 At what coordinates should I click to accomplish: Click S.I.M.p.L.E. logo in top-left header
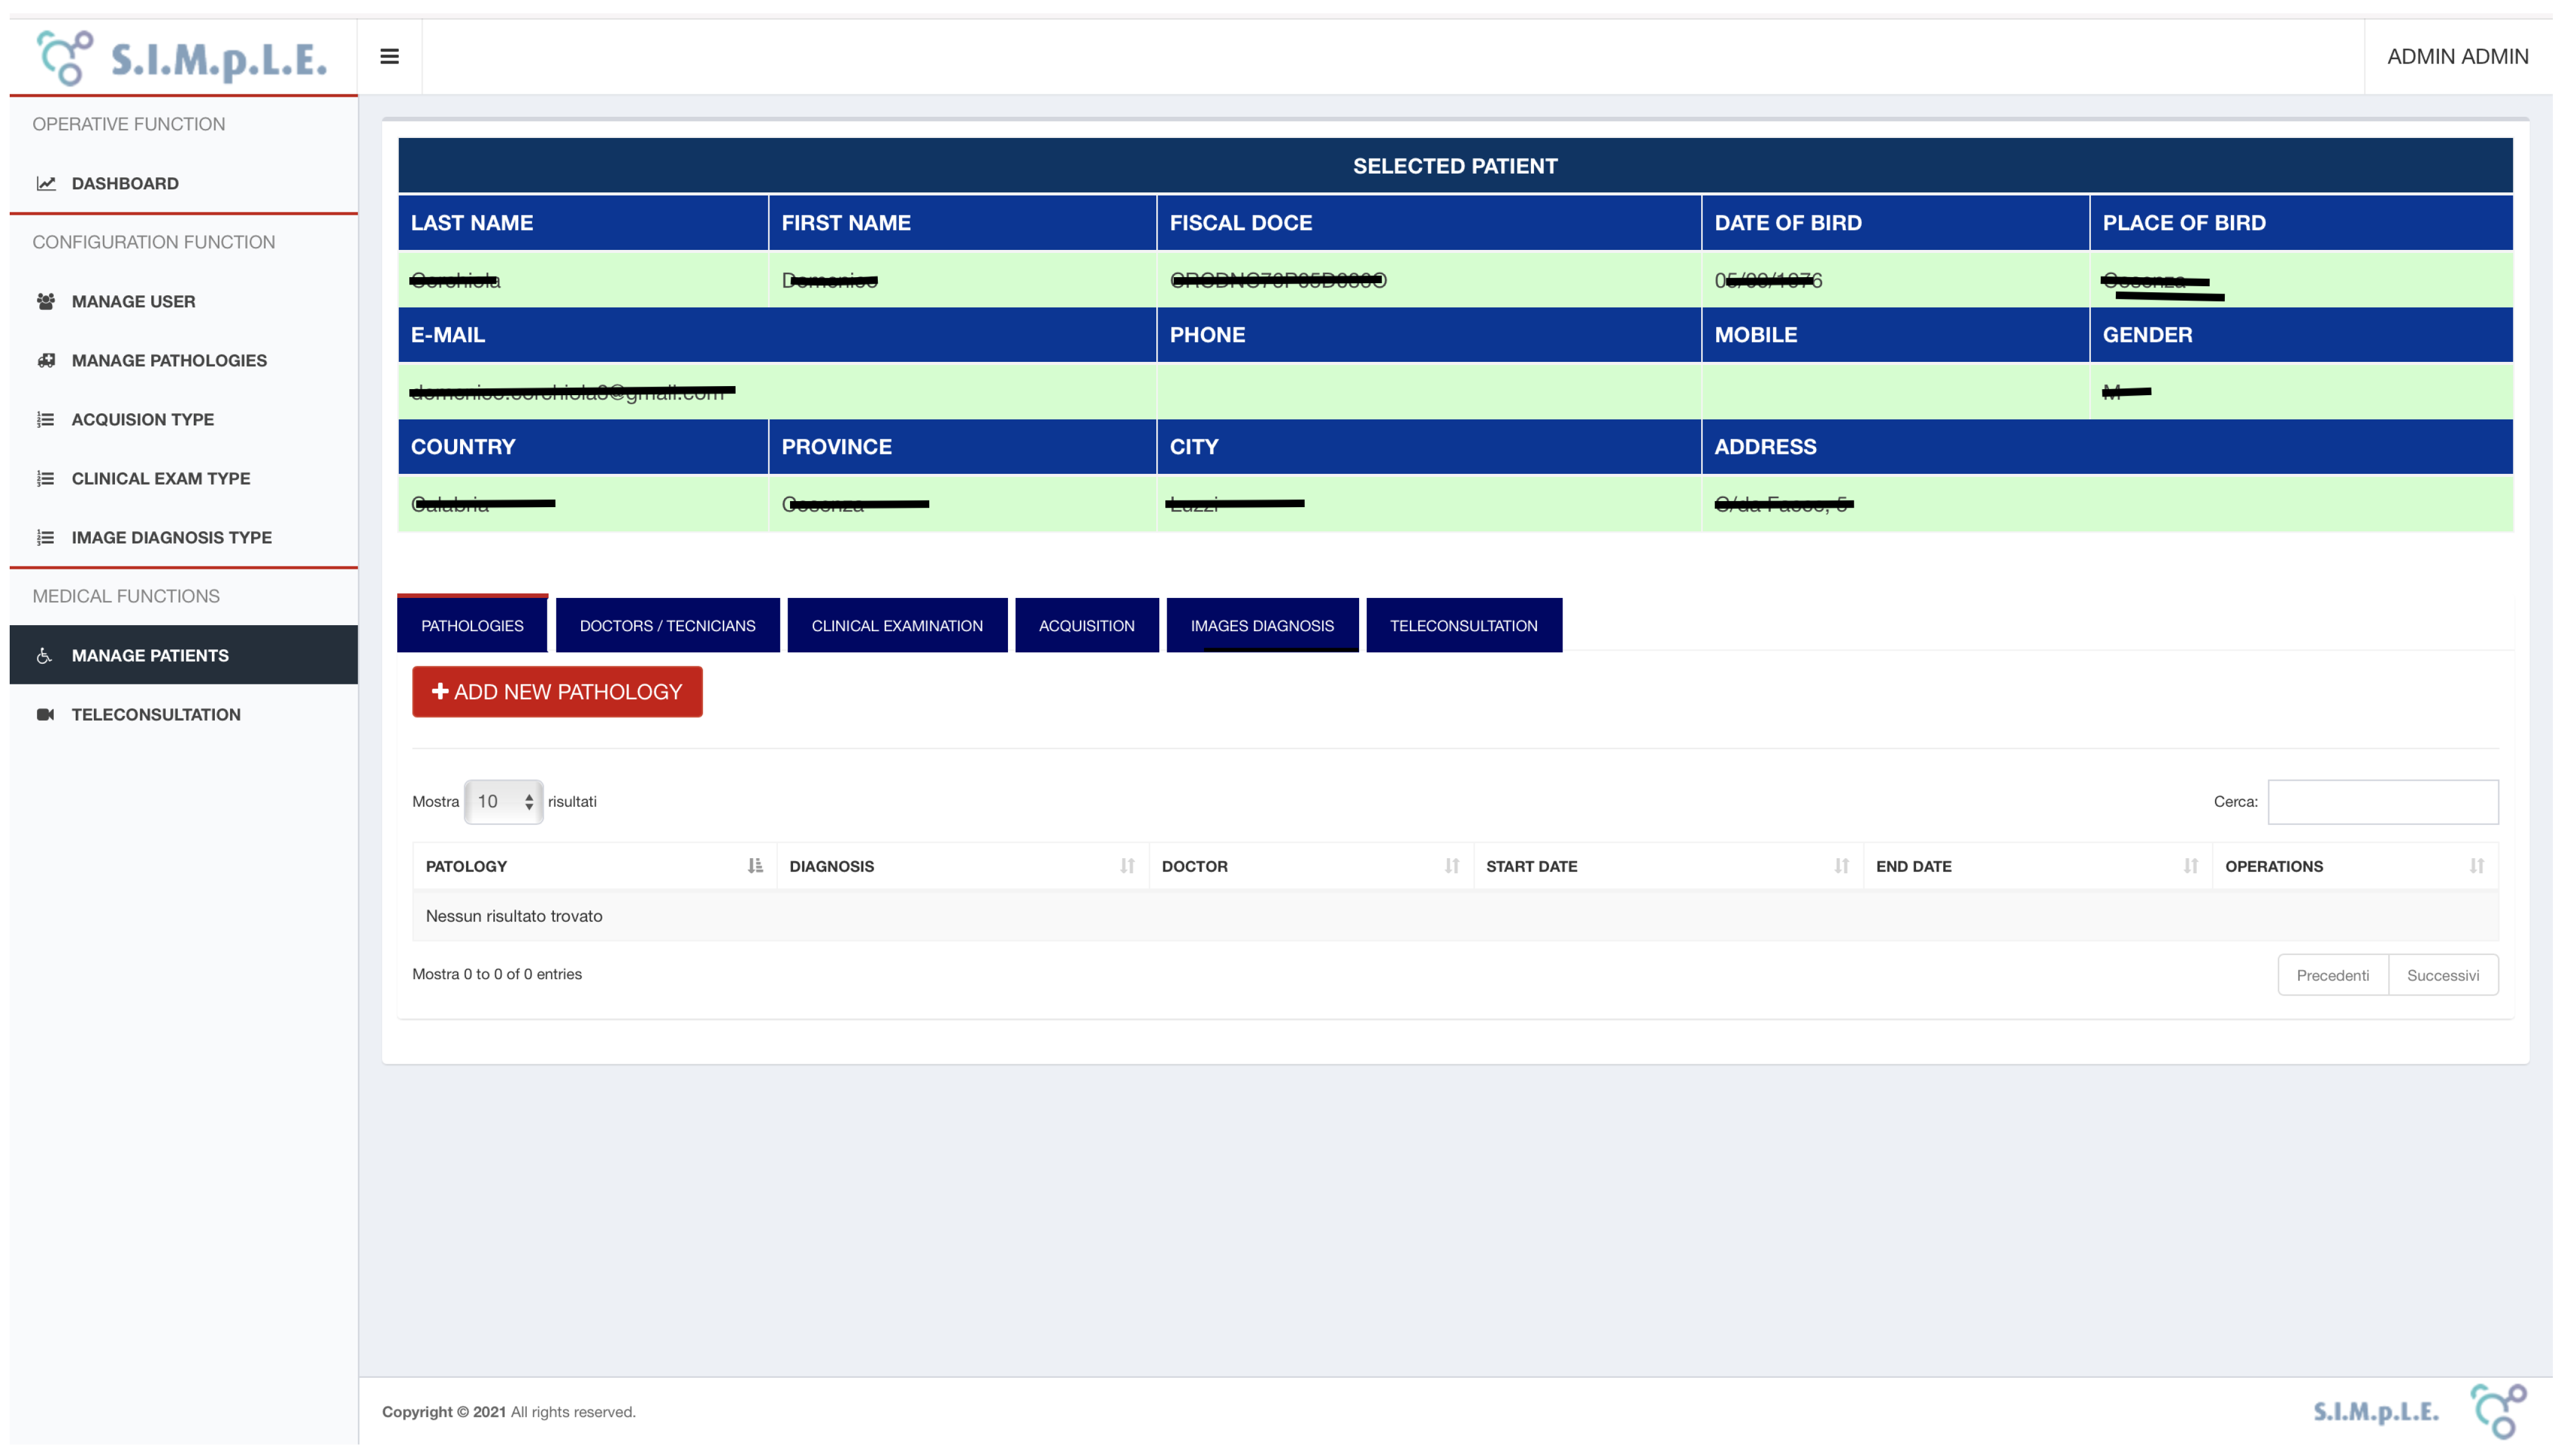coord(183,57)
